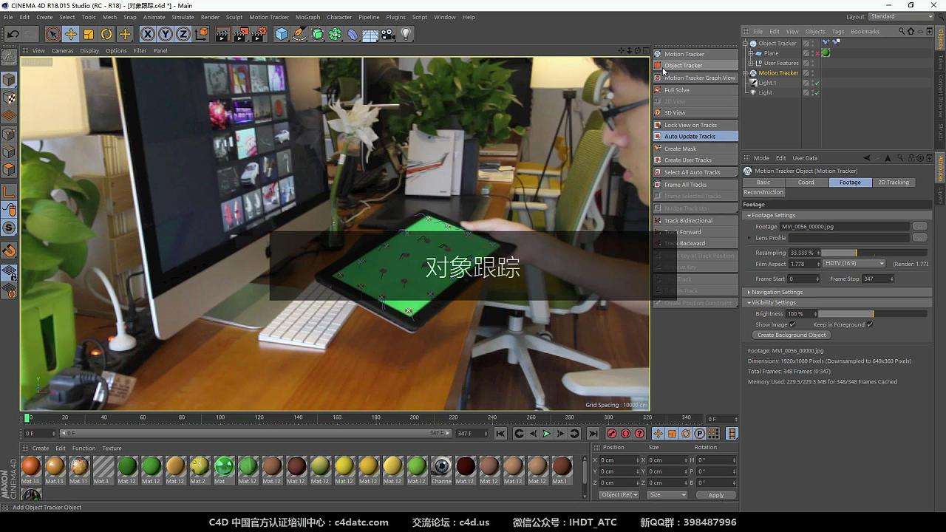Expand the Plane object in tree

(x=750, y=53)
